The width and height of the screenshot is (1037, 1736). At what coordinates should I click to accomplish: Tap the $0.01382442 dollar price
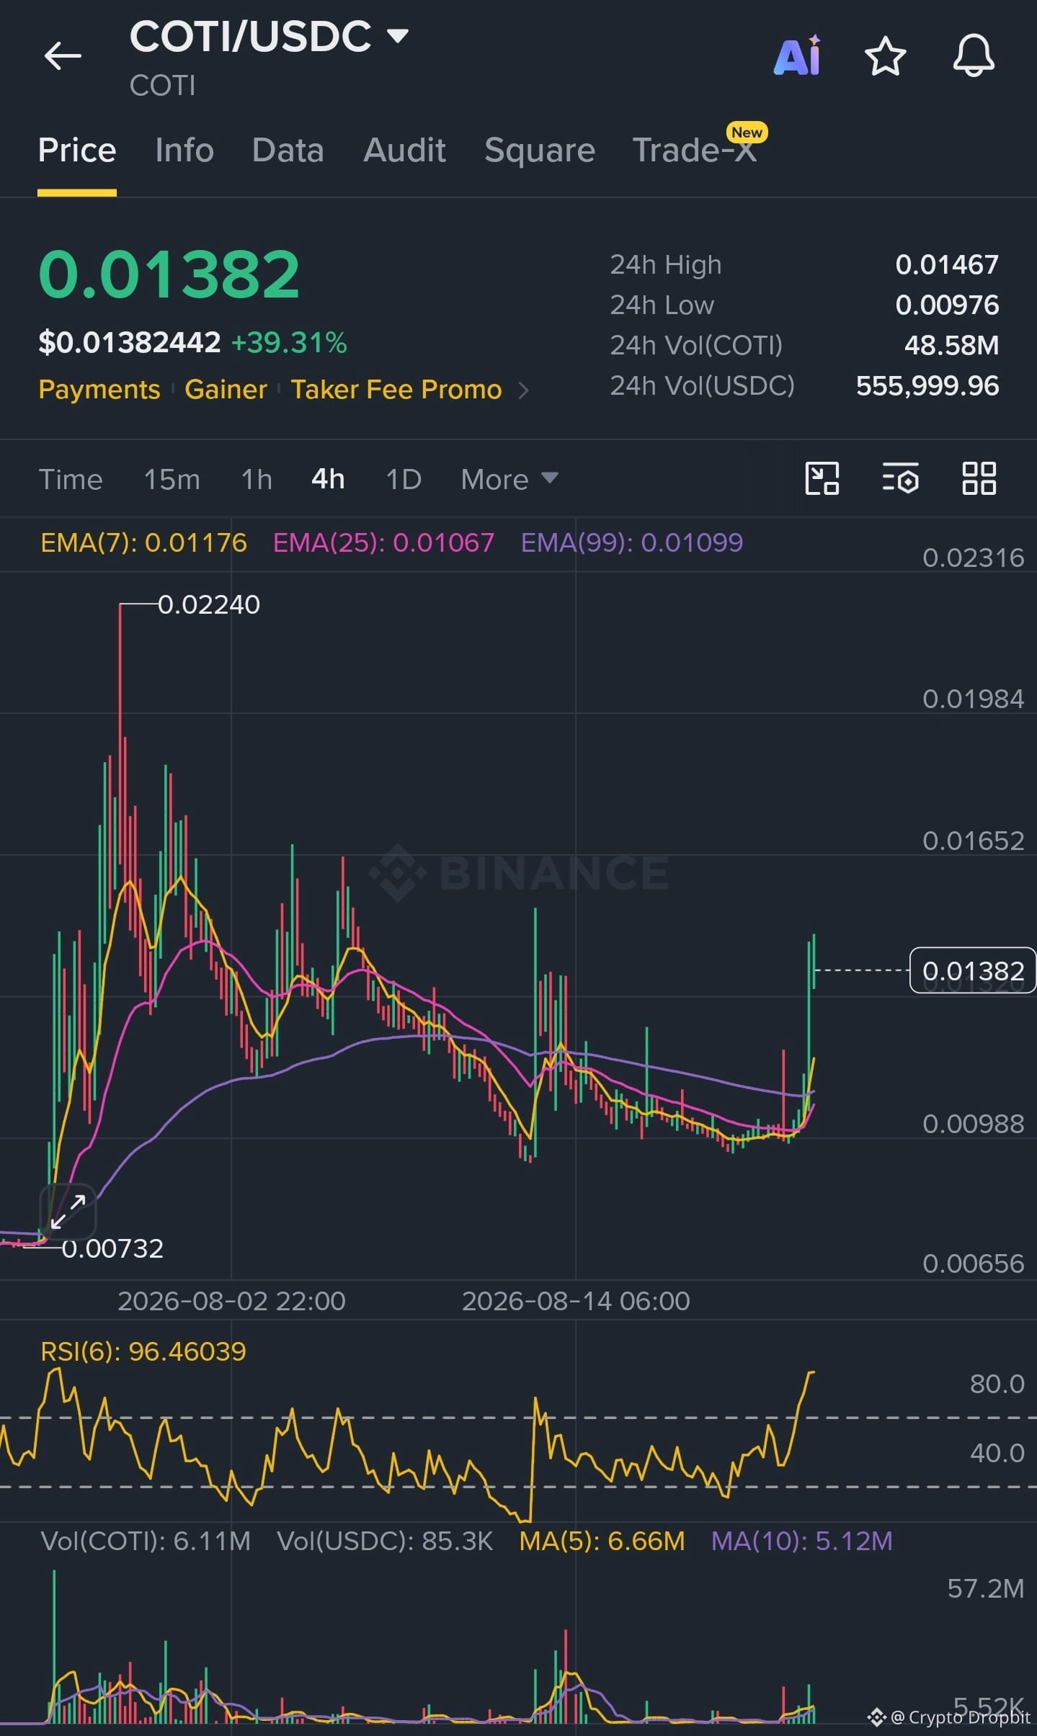point(130,343)
